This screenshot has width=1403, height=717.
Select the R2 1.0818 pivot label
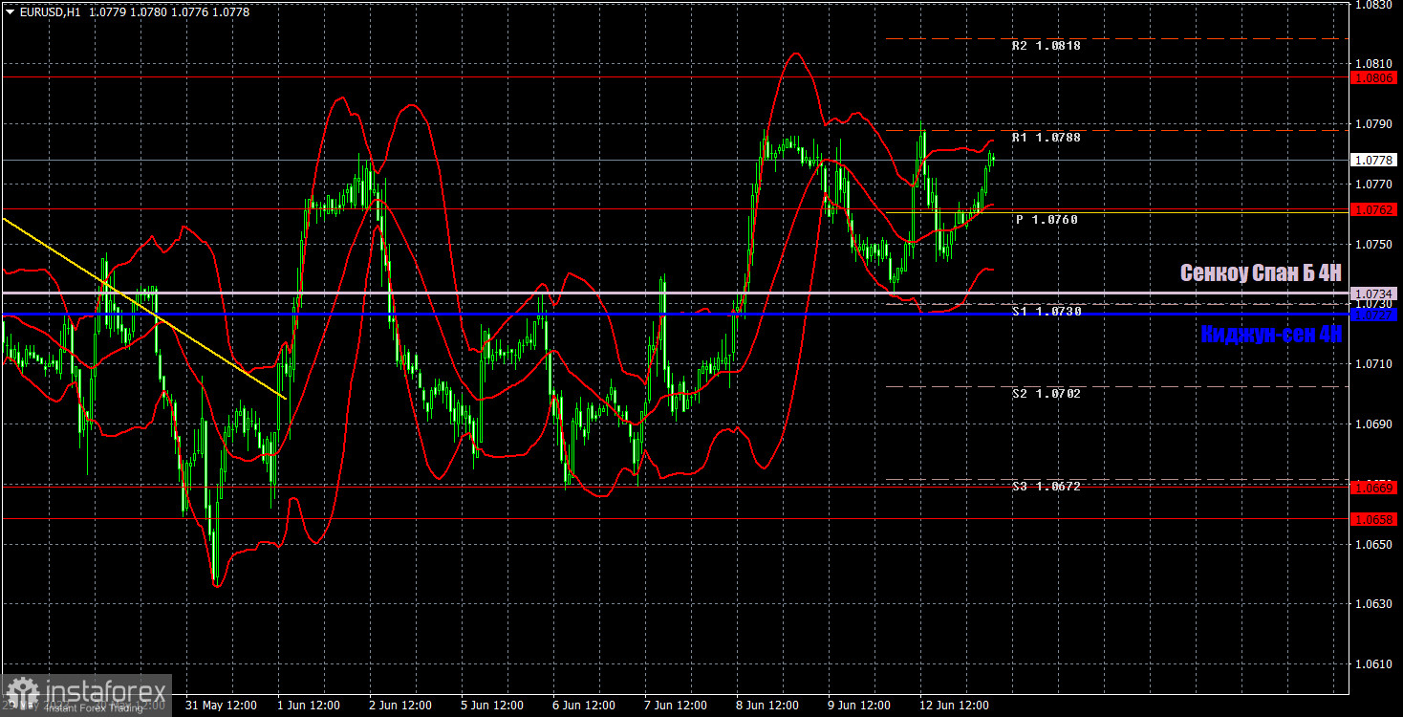coord(1046,45)
